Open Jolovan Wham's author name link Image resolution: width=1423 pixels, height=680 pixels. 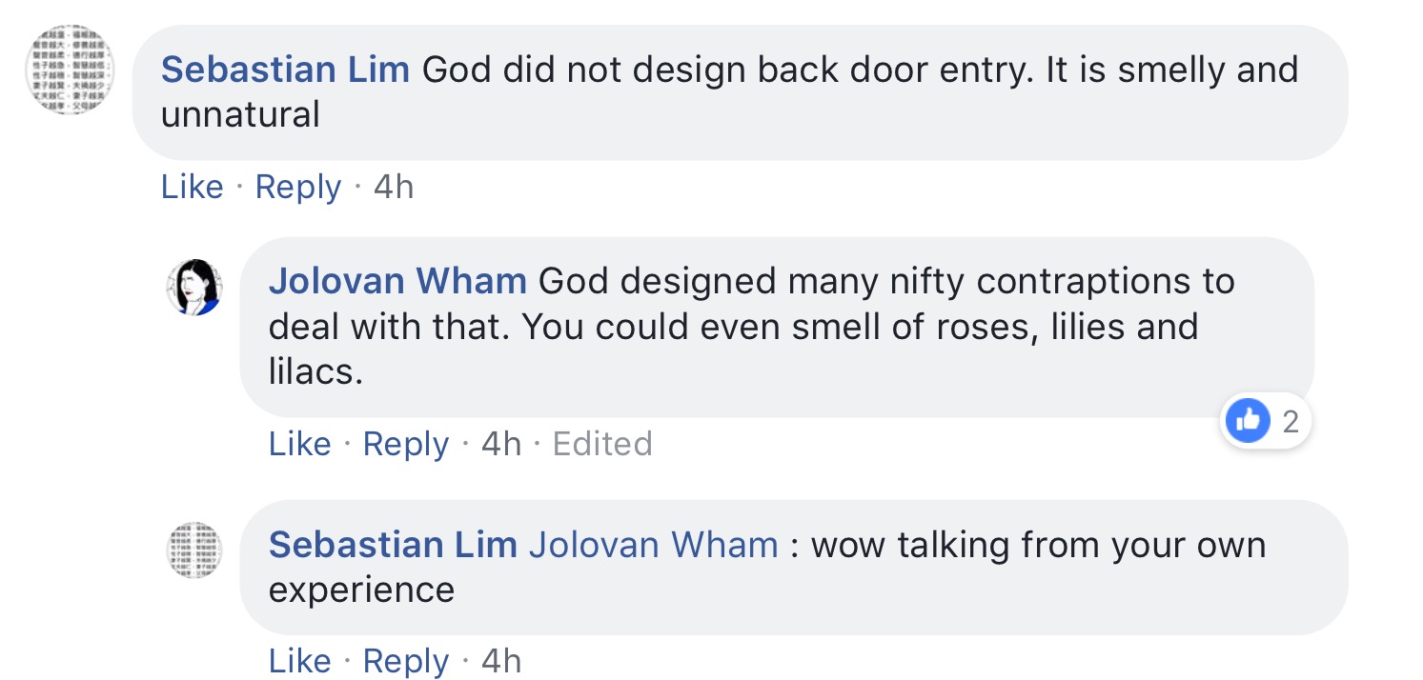[397, 281]
